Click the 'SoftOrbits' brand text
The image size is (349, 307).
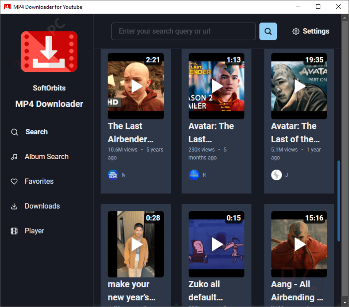pos(49,88)
